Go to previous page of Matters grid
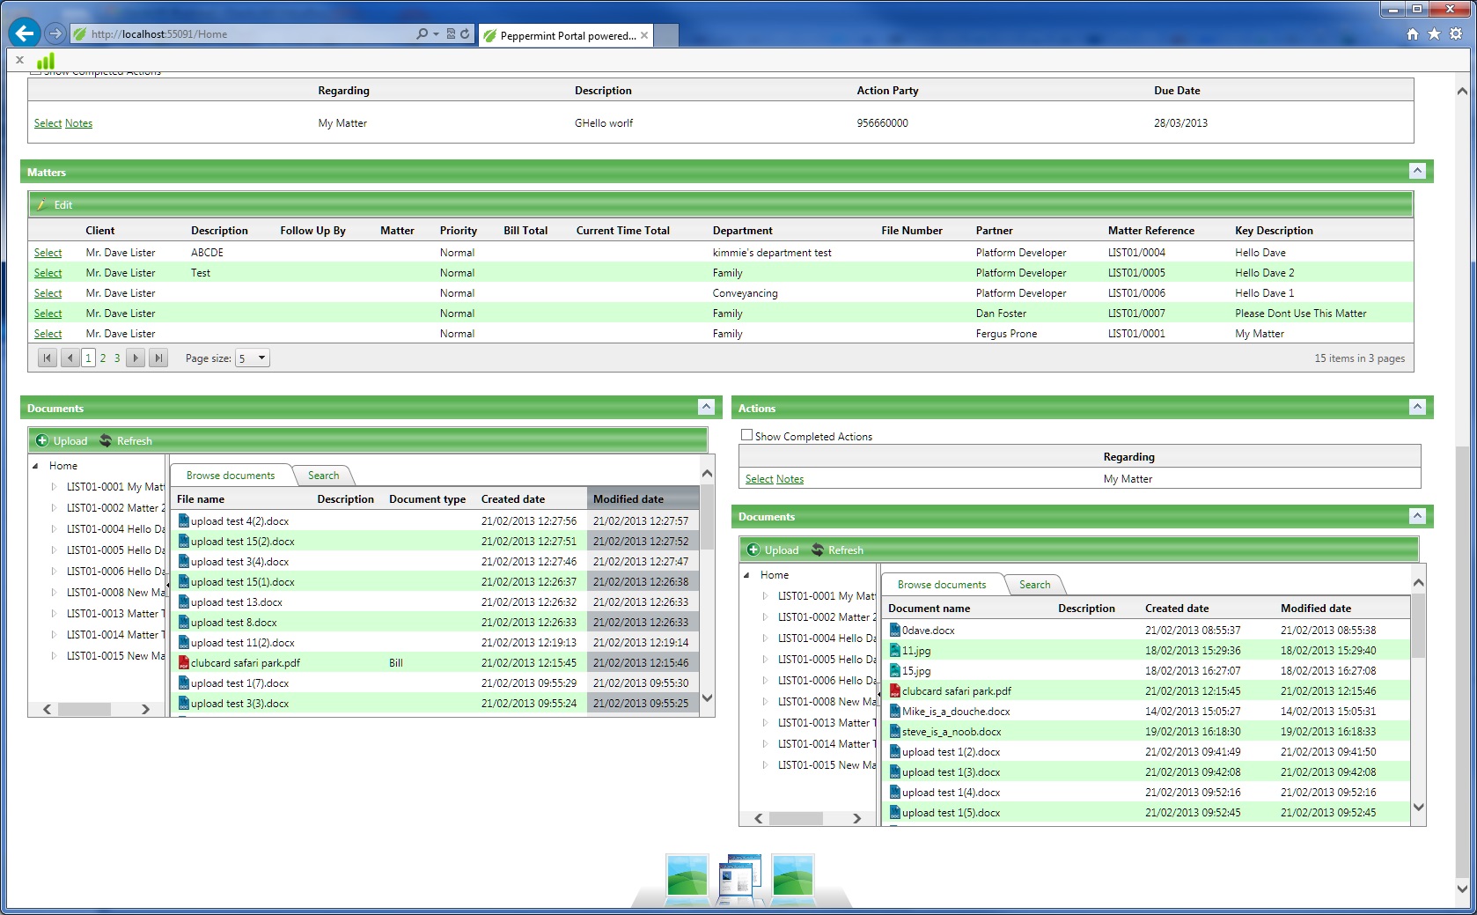Image resolution: width=1477 pixels, height=915 pixels. tap(70, 358)
